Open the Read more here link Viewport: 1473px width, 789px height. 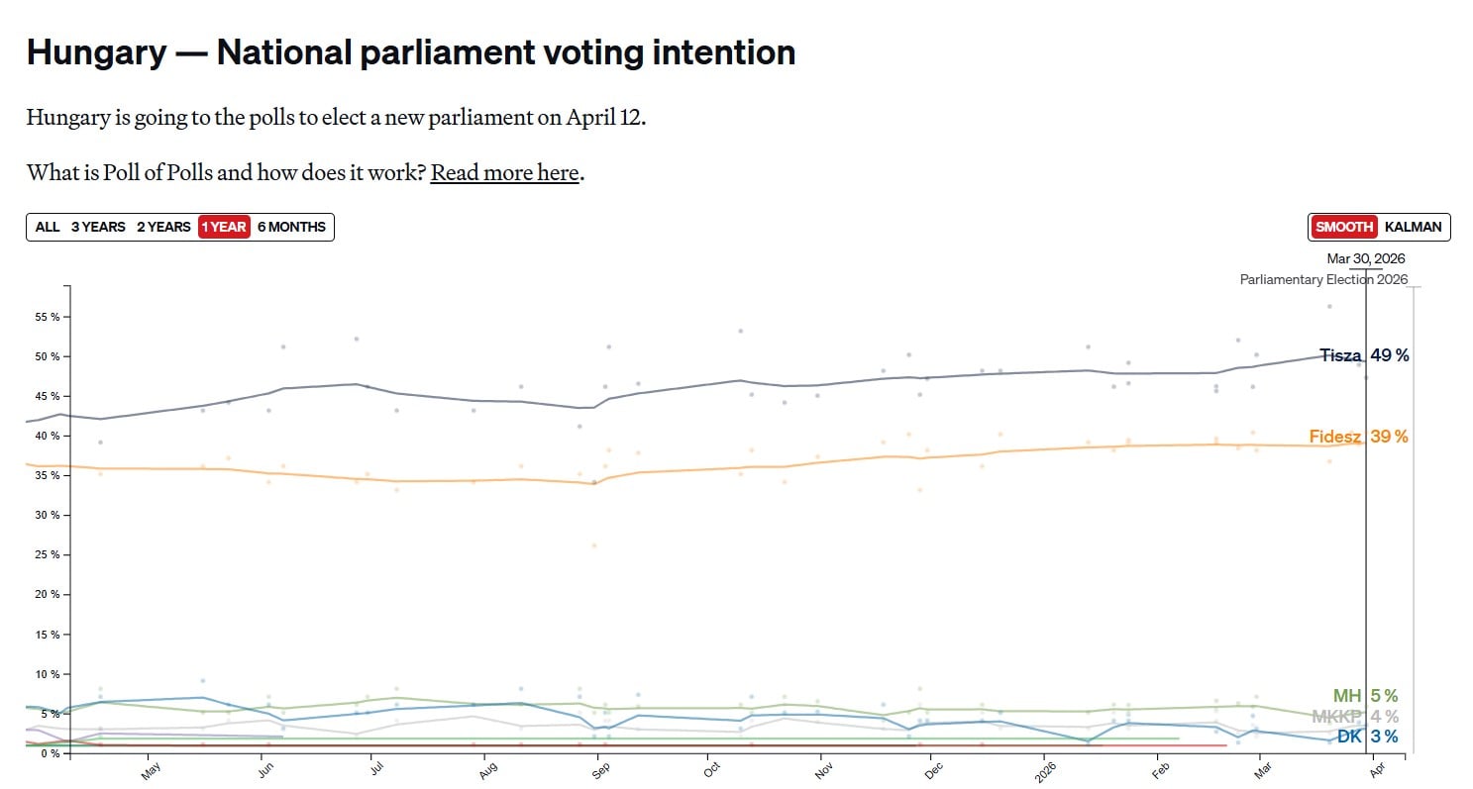click(504, 173)
